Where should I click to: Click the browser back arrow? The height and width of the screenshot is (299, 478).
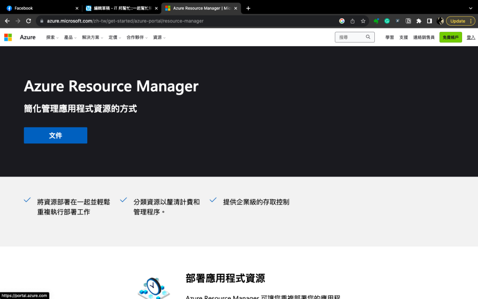pyautogui.click(x=7, y=21)
